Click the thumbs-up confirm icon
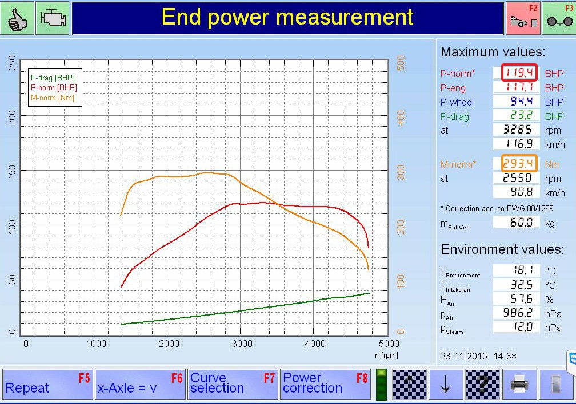 pos(17,18)
